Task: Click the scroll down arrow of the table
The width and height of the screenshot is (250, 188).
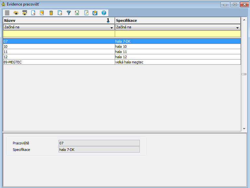Action: pos(244,129)
